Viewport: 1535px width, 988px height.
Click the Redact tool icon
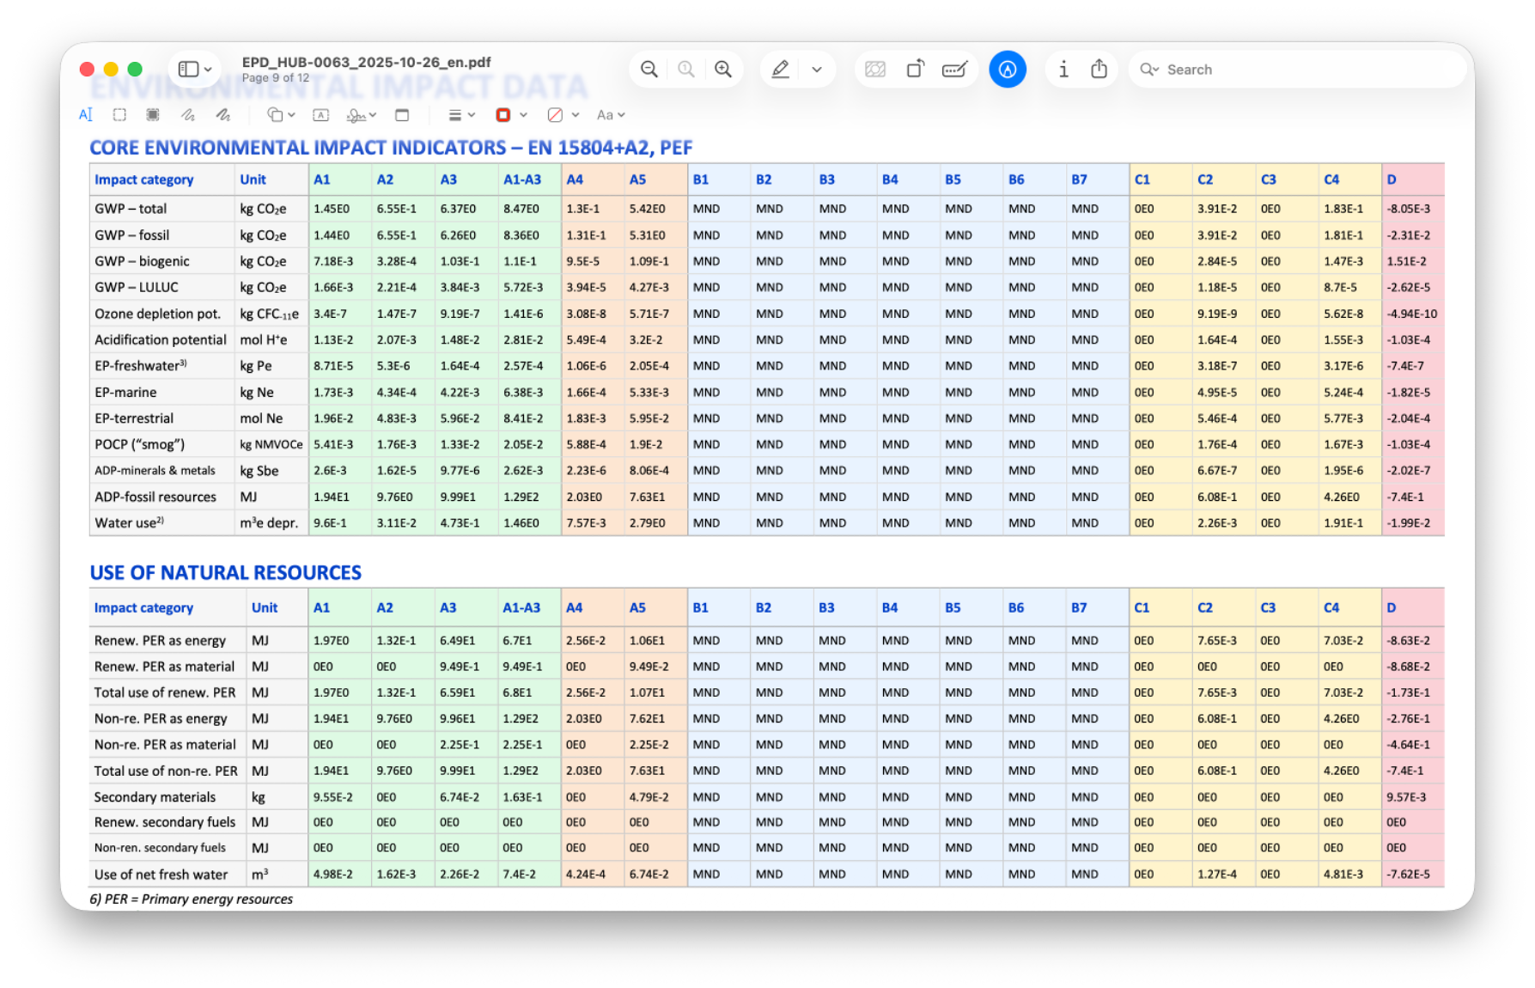875,69
